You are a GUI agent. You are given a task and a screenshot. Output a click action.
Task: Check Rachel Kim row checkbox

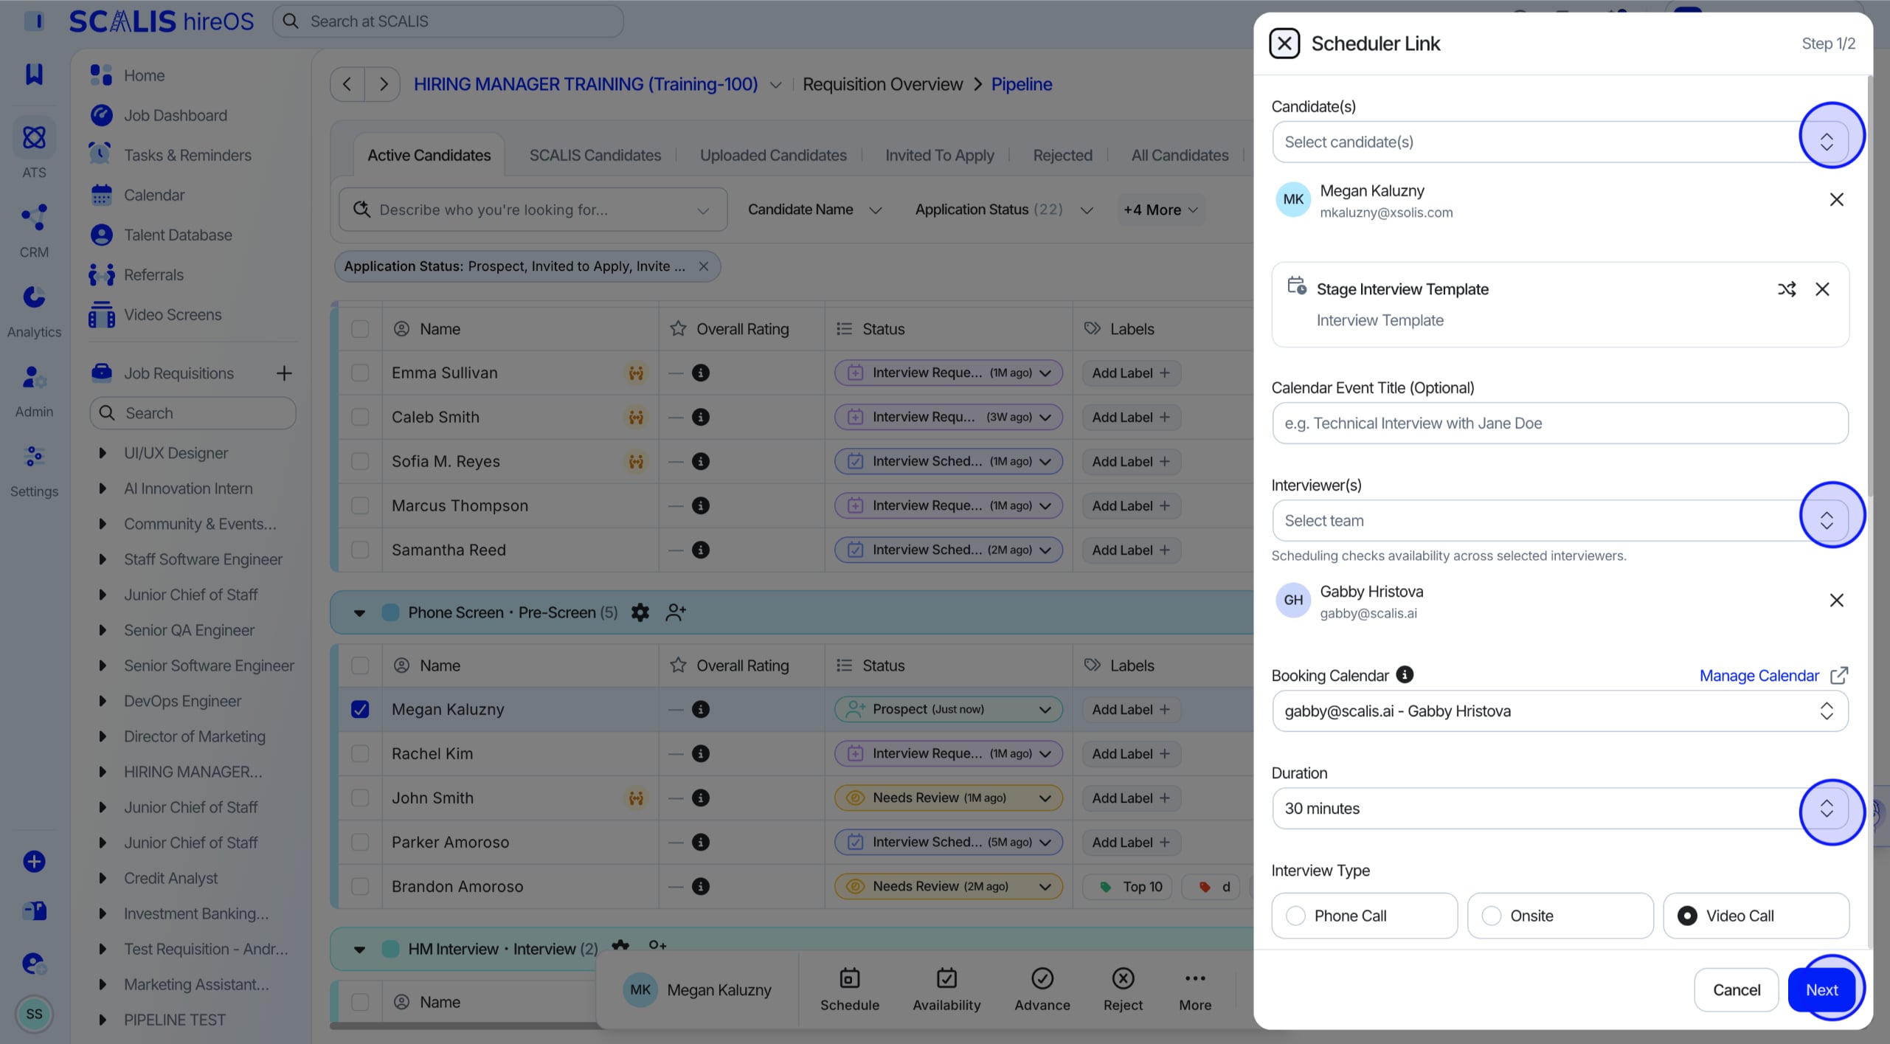tap(360, 754)
